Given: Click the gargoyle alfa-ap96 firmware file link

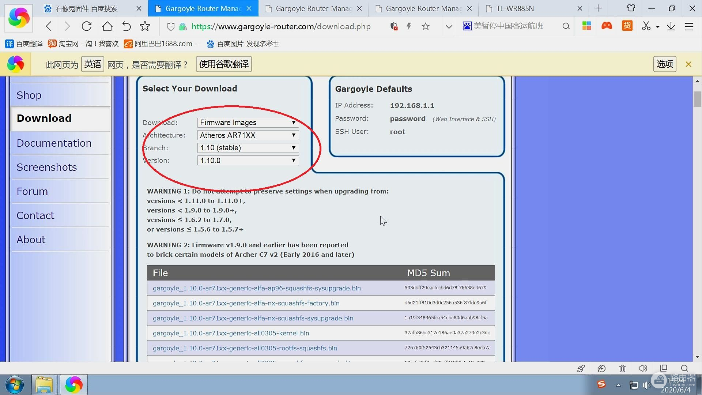Looking at the screenshot, I should (x=257, y=288).
